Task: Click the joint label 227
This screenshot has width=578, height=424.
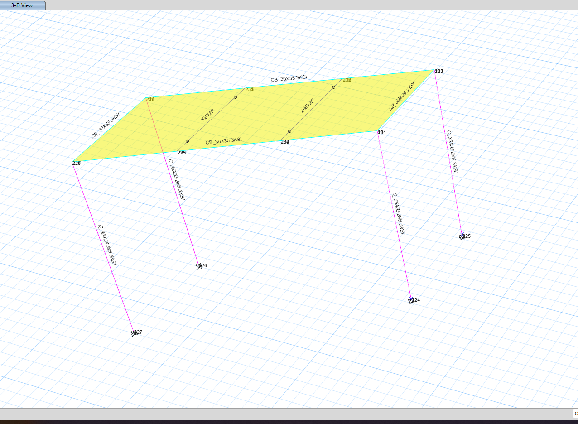Action: 139,332
